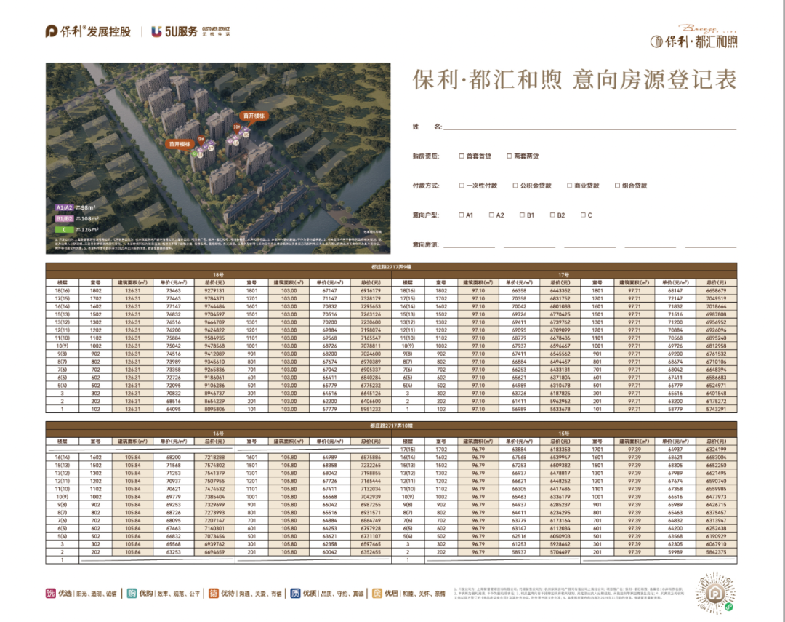Viewport: 785px width, 622px height.
Task: Click the 优购 icon in the footer
Action: coord(132,593)
